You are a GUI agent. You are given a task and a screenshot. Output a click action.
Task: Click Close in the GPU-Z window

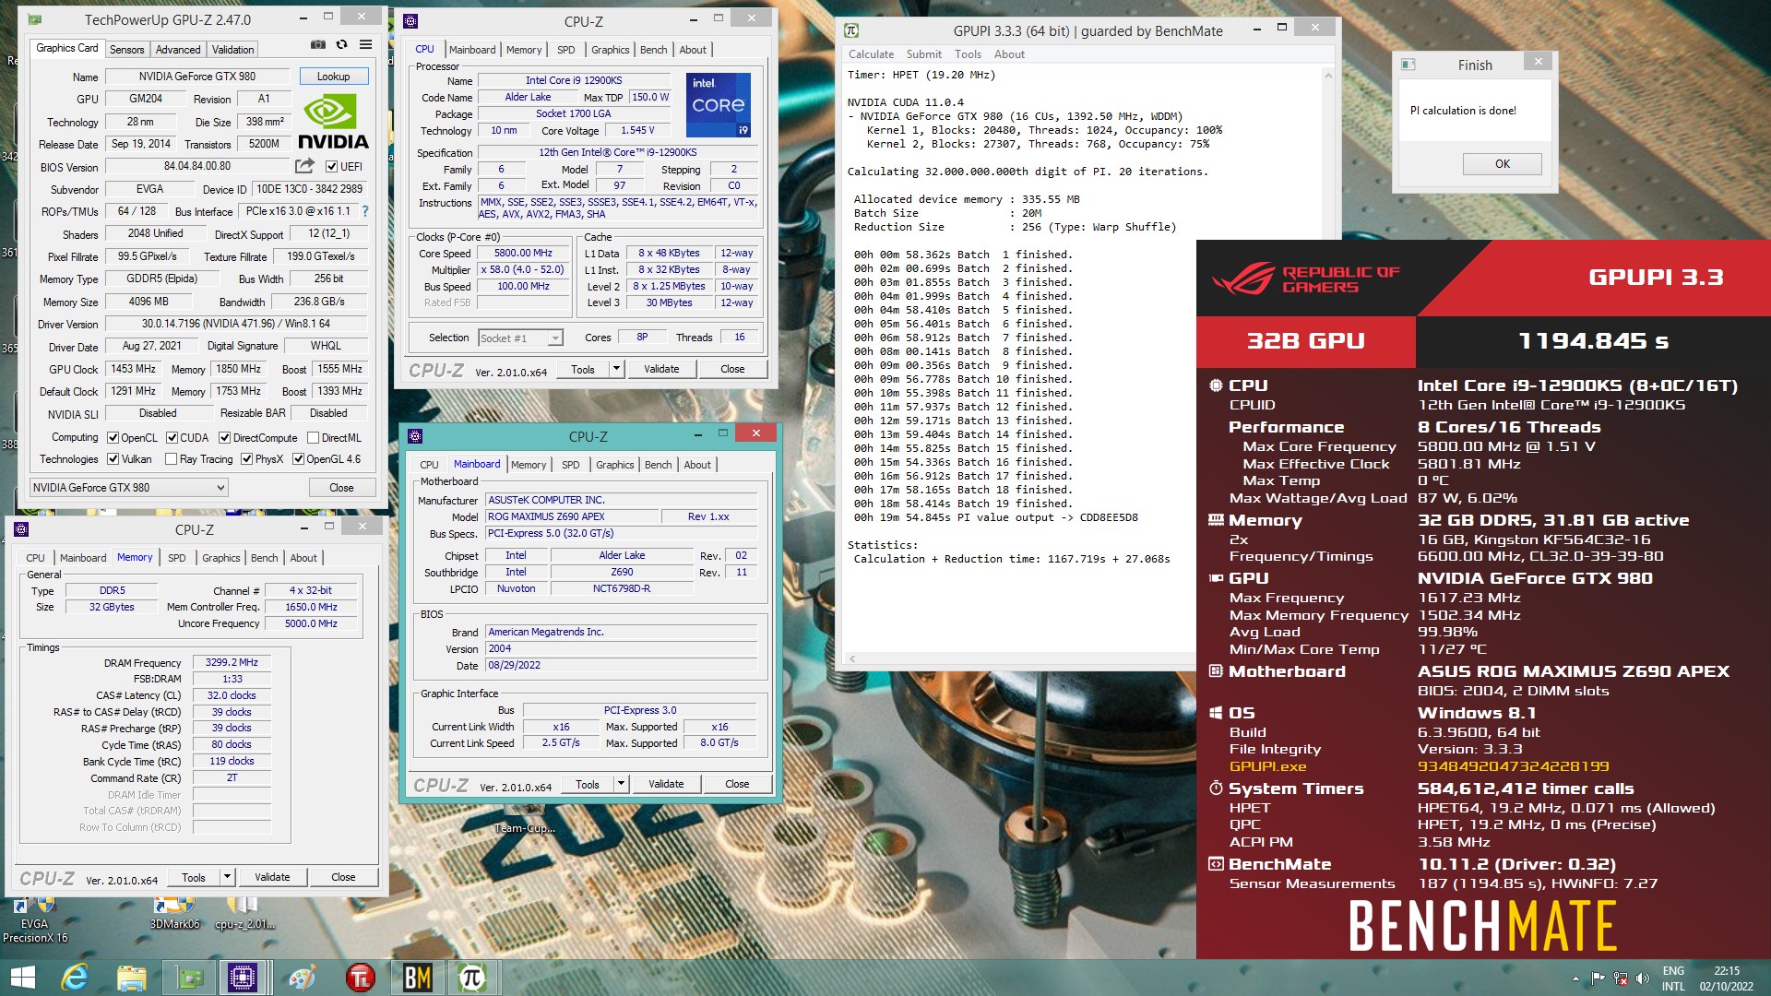point(341,488)
